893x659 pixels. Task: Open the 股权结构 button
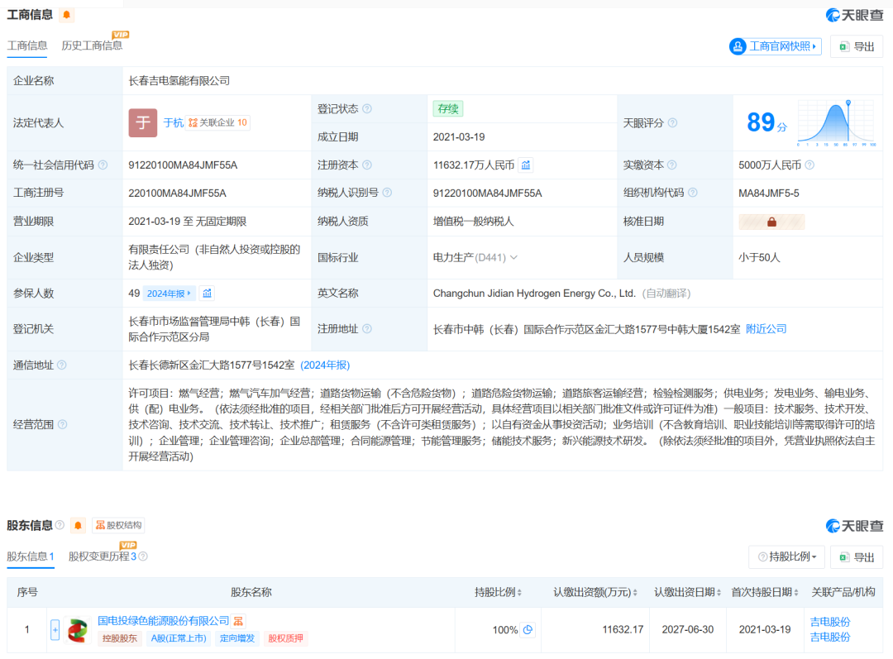[118, 525]
